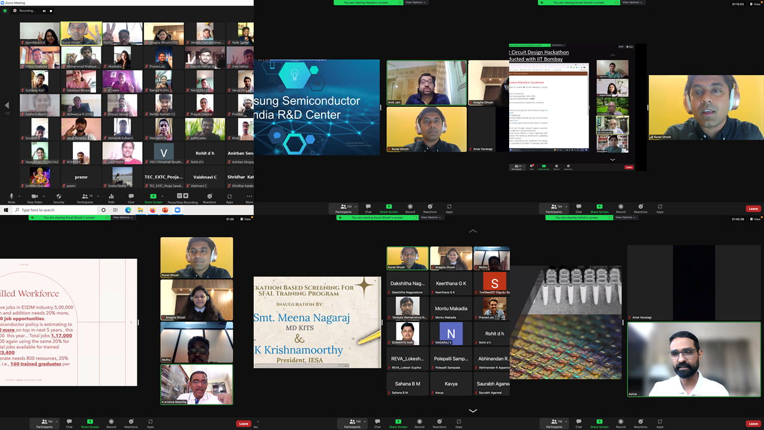Open Microsoft Edge from the taskbar
This screenshot has height=430, width=764.
click(128, 210)
